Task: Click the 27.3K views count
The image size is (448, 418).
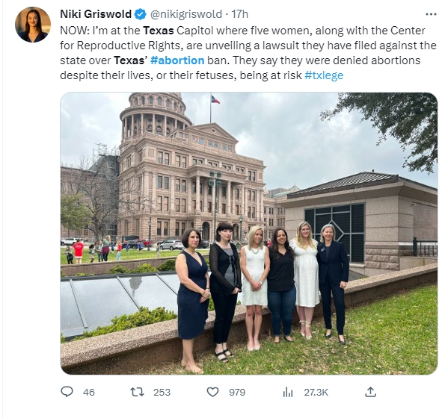Action: [x=316, y=393]
